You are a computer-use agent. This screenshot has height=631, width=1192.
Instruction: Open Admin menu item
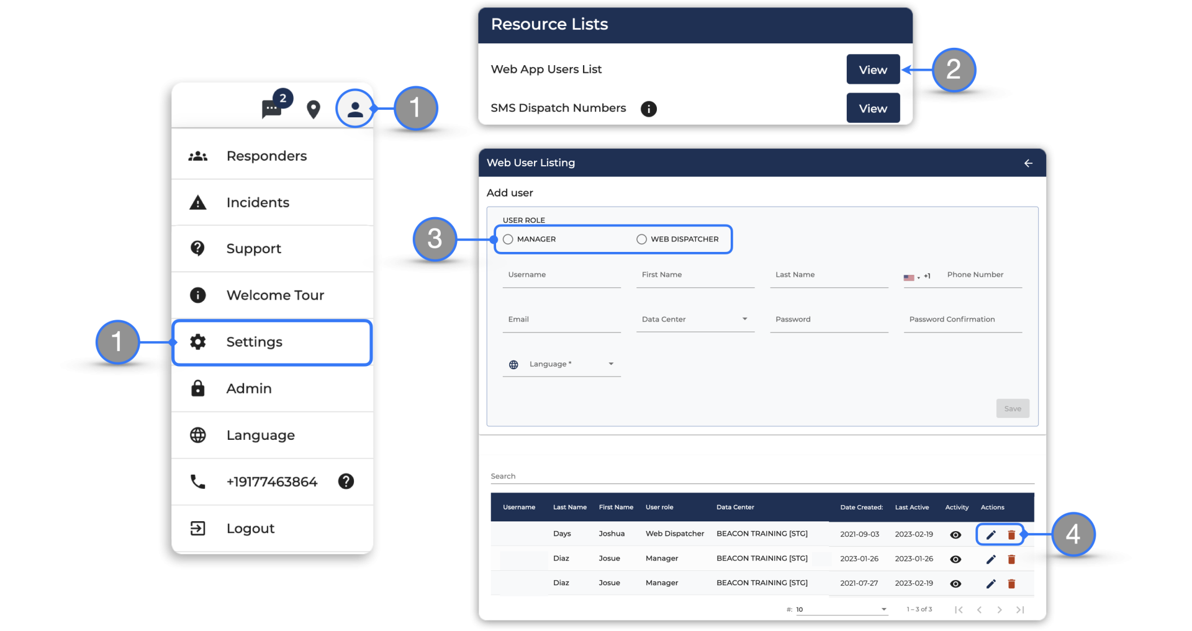point(273,389)
